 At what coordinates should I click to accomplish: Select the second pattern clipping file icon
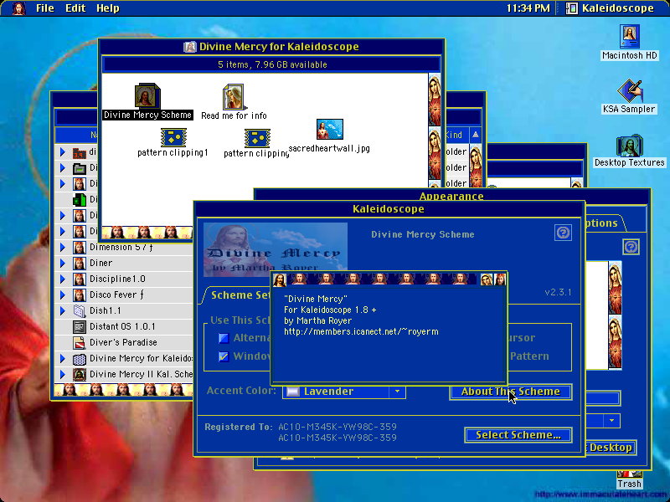[x=257, y=138]
